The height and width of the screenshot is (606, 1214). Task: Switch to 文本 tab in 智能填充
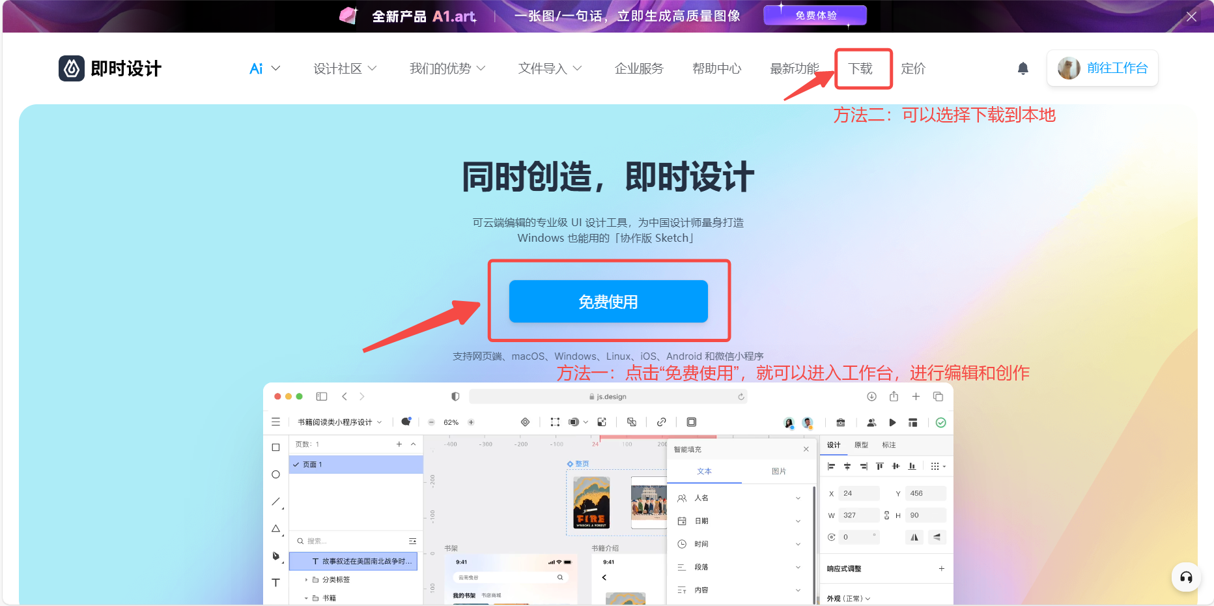pyautogui.click(x=704, y=471)
